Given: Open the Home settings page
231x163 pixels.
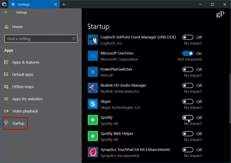Looking at the screenshot, I should click(x=17, y=27).
